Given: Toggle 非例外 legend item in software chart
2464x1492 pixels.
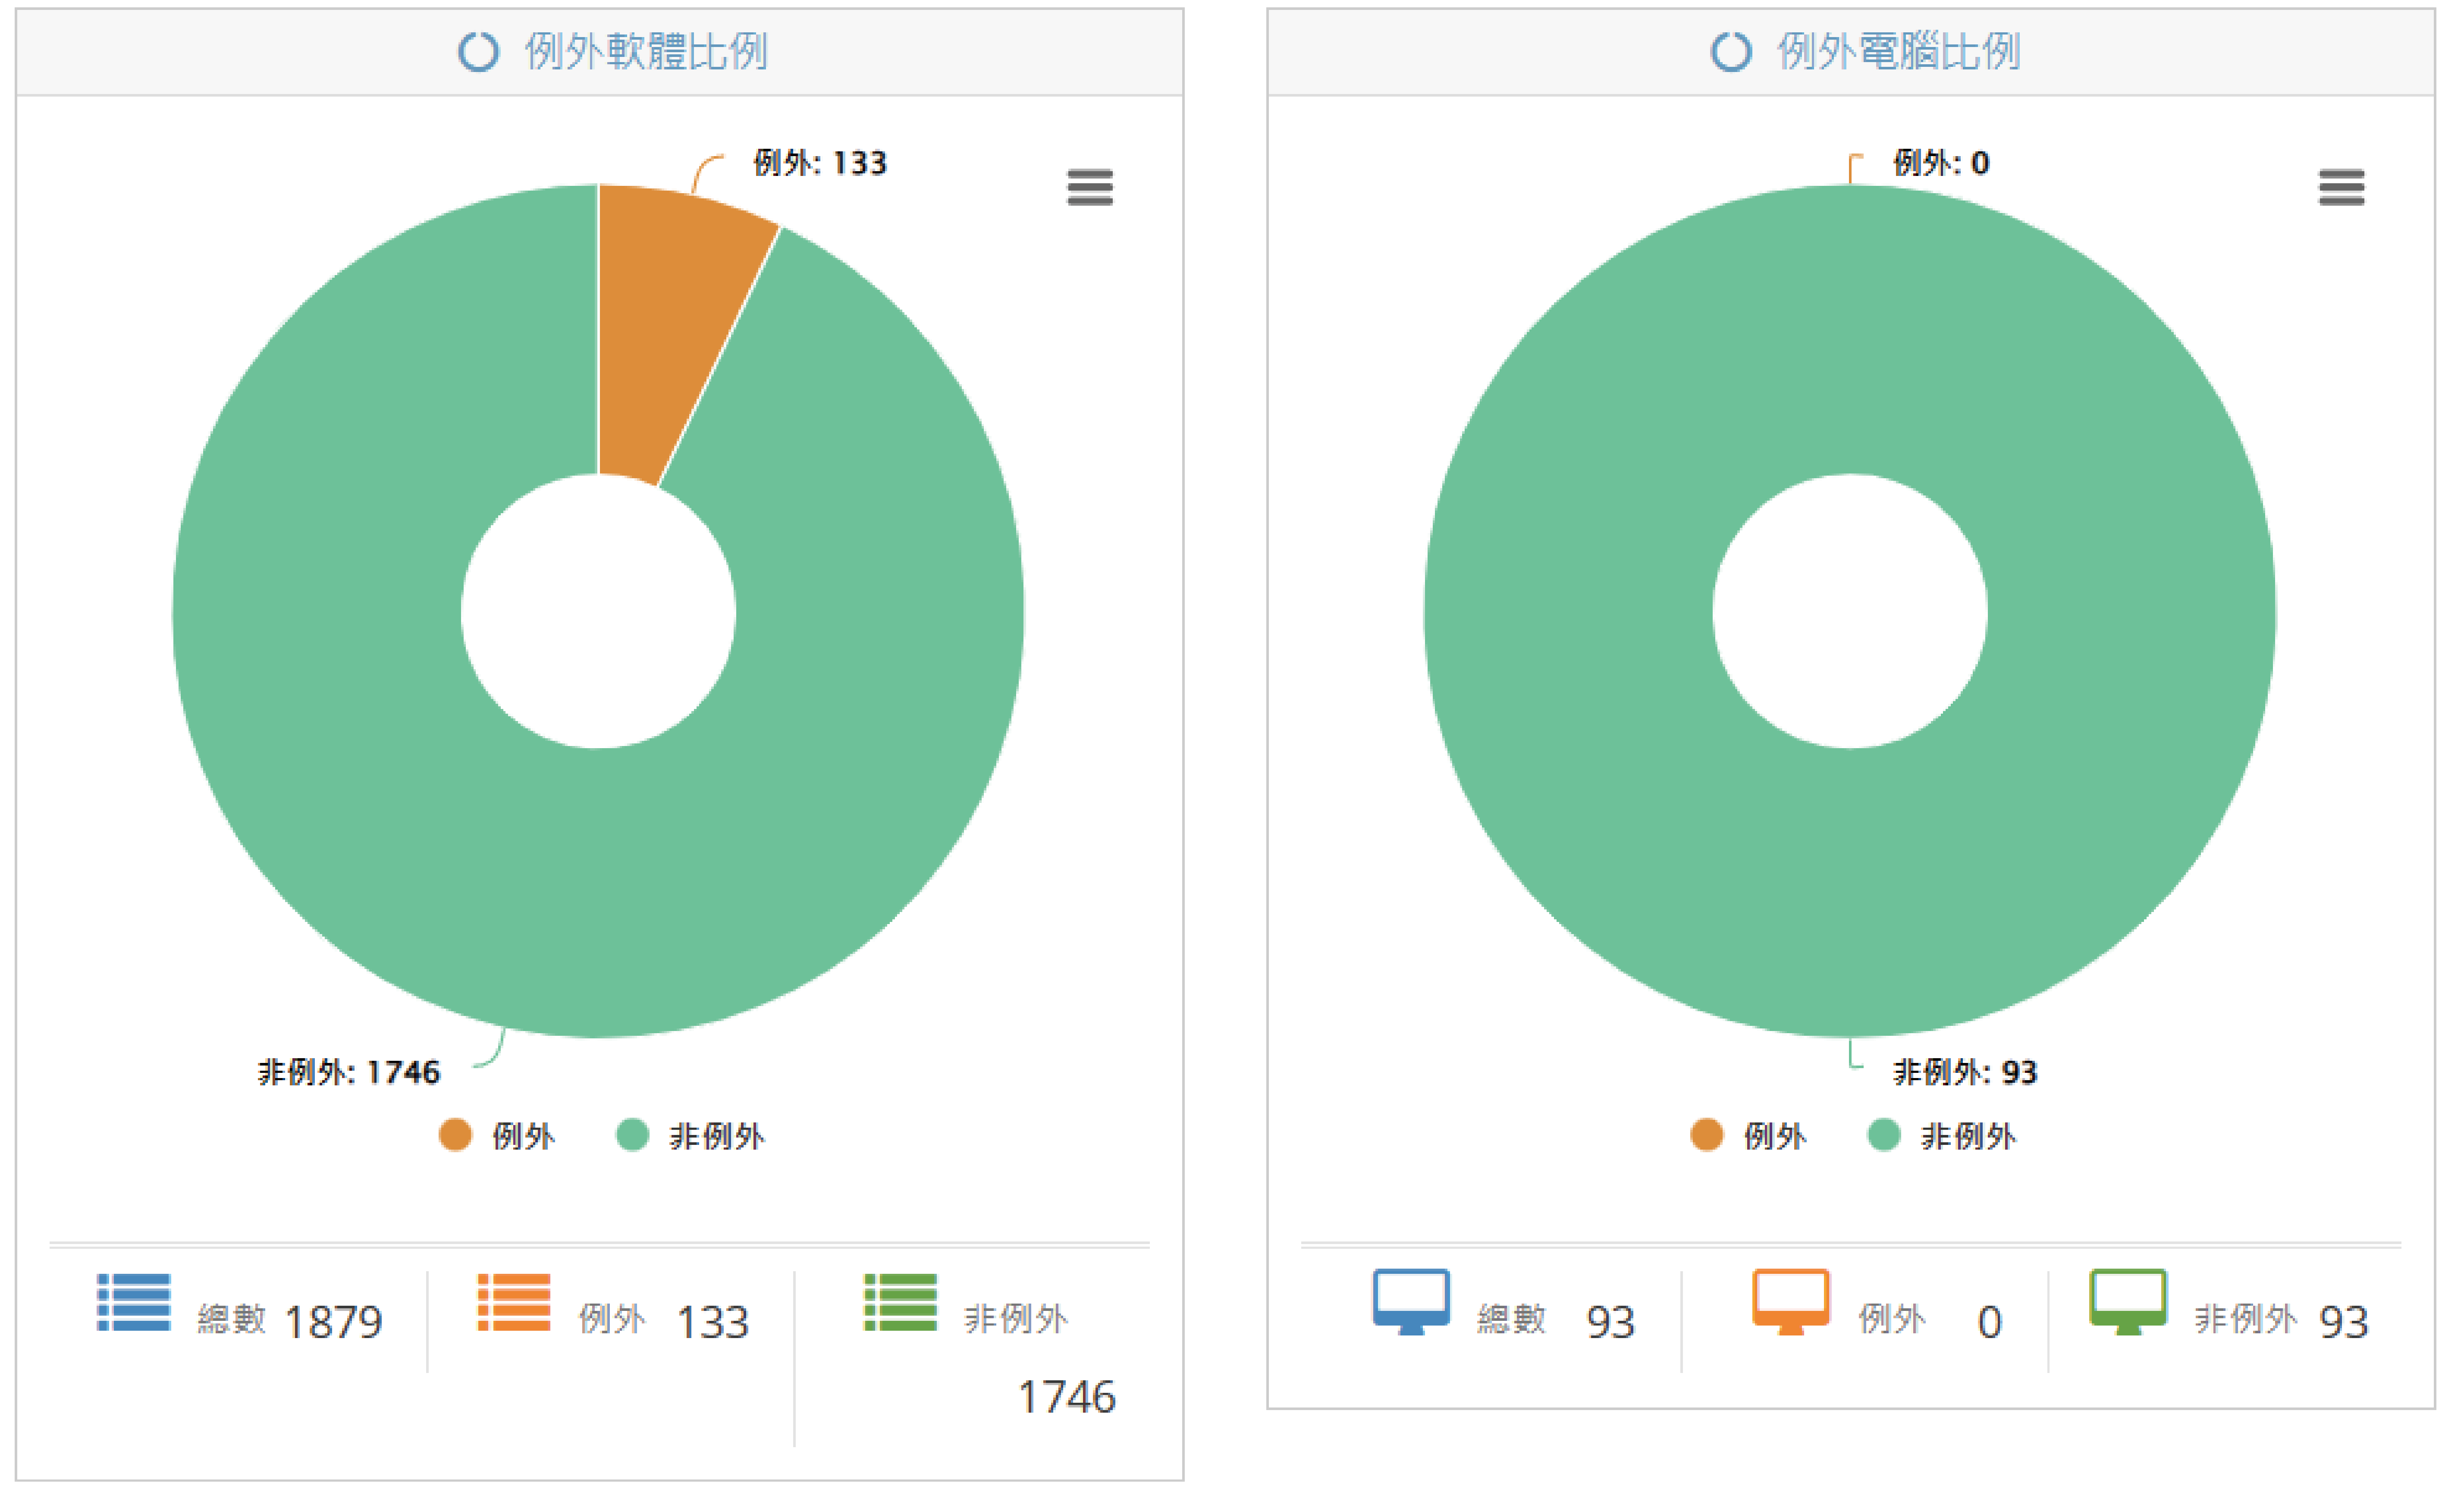Looking at the screenshot, I should coord(691,1135).
